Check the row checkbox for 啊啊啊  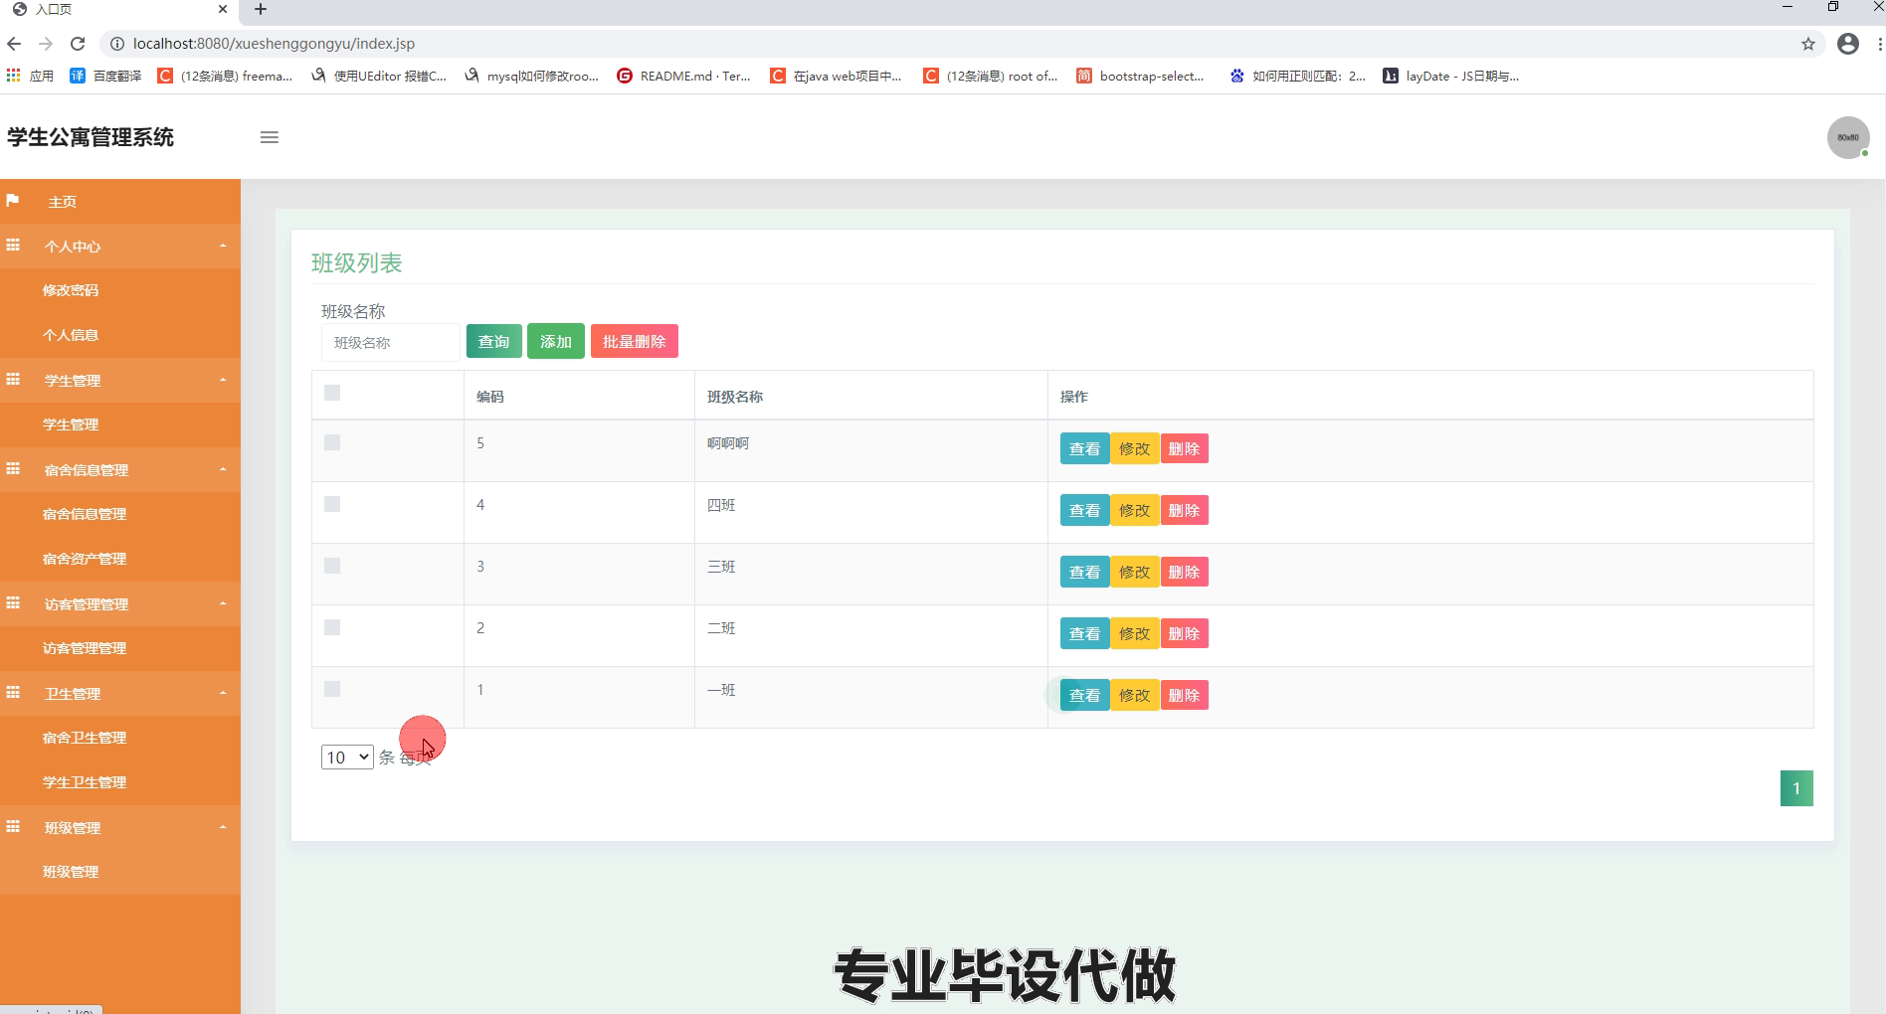coord(332,442)
